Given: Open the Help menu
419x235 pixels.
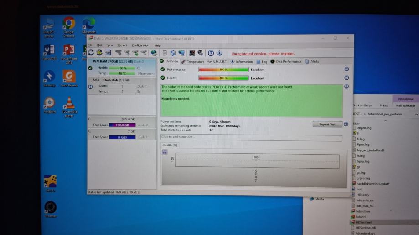Looking at the screenshot, I should [158, 45].
